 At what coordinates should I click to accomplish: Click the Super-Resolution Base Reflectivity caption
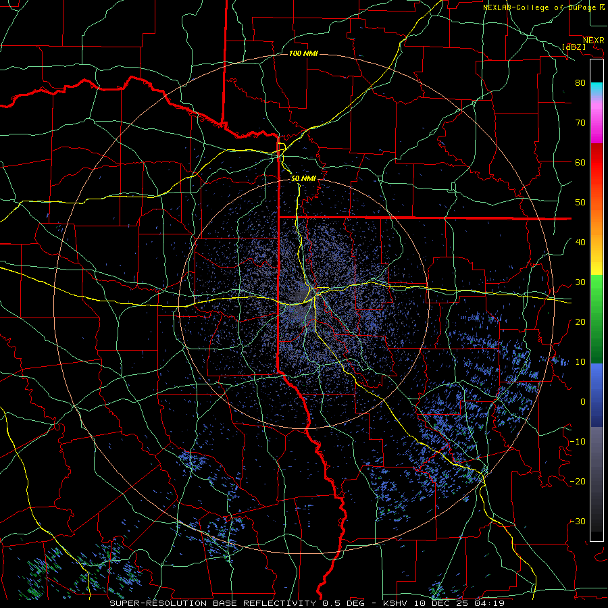point(307,603)
